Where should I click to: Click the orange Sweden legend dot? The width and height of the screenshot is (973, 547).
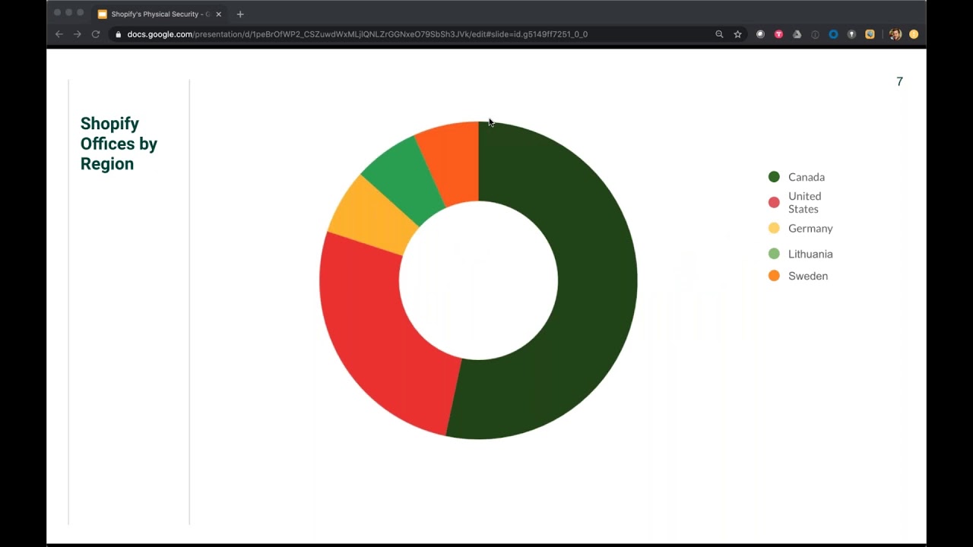774,276
